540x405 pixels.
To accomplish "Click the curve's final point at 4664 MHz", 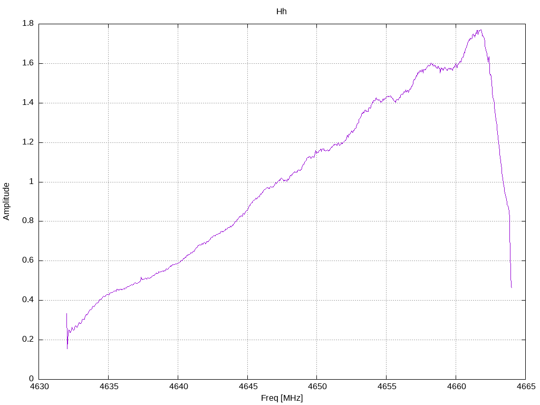I will tap(512, 287).
